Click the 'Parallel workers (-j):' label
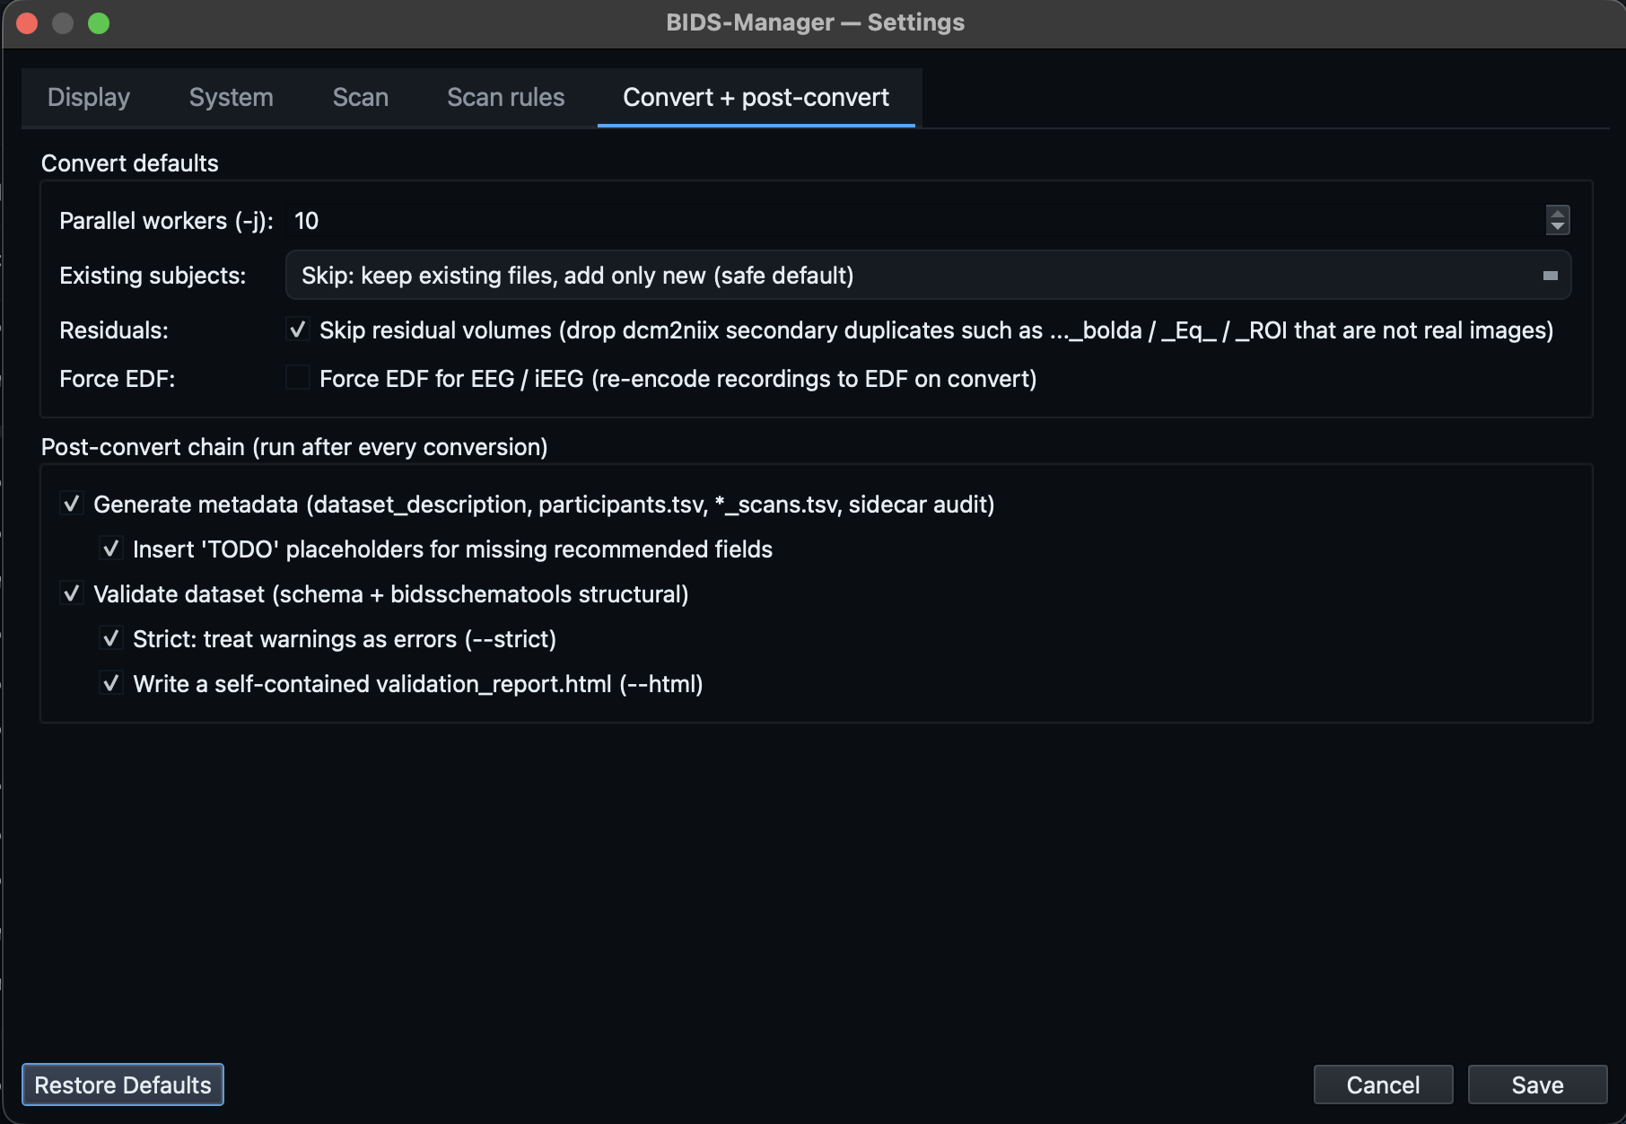1626x1124 pixels. (166, 221)
